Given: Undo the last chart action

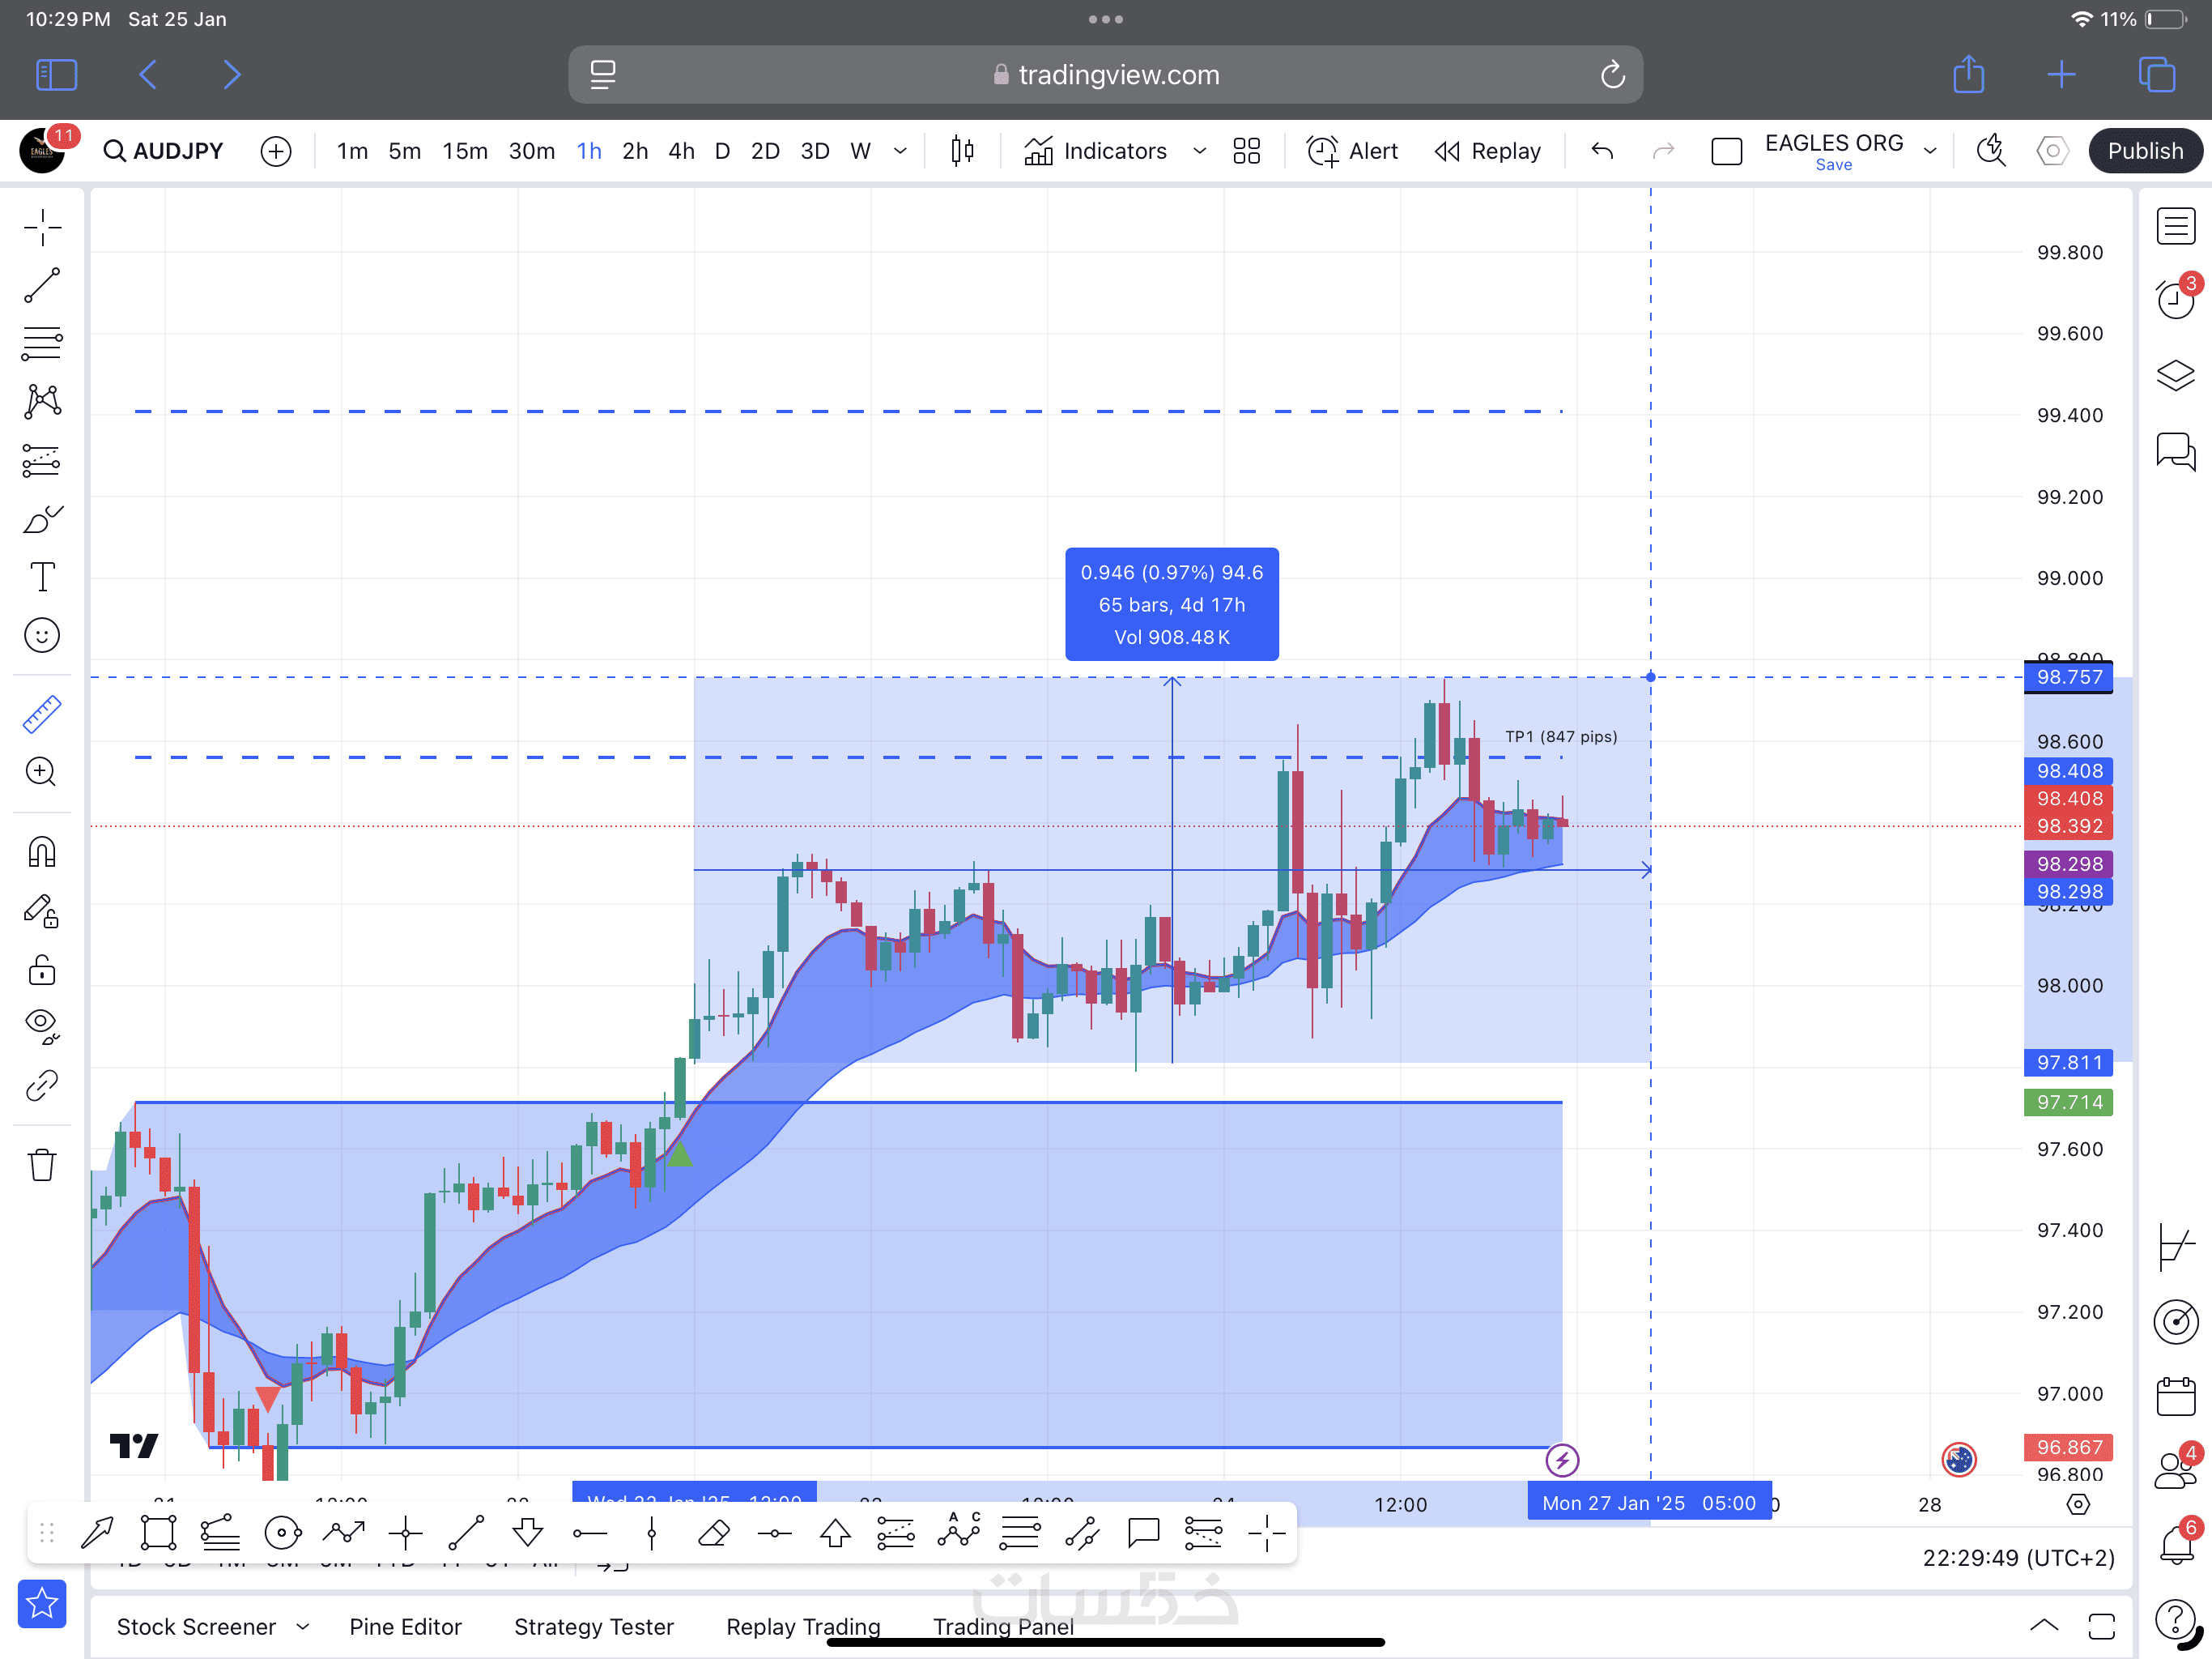Looking at the screenshot, I should pos(1602,151).
